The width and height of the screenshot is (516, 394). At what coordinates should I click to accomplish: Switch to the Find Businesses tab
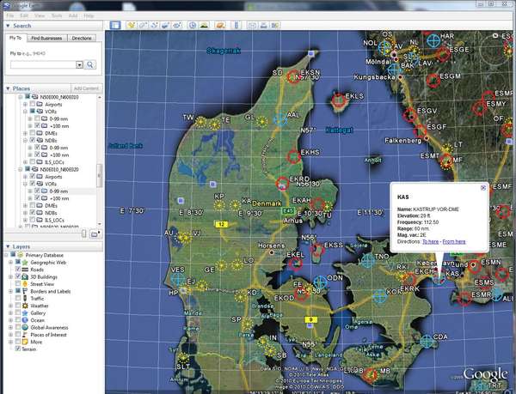click(46, 38)
